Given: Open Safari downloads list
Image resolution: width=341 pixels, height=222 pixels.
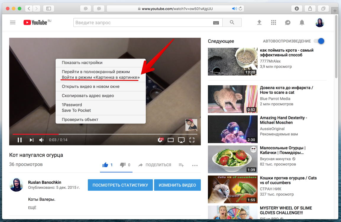Looking at the screenshot, I should click(x=297, y=9).
